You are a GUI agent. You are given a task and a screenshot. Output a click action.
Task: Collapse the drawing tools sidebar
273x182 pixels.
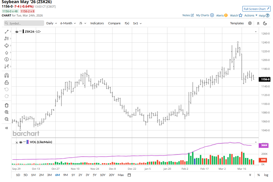(7, 128)
